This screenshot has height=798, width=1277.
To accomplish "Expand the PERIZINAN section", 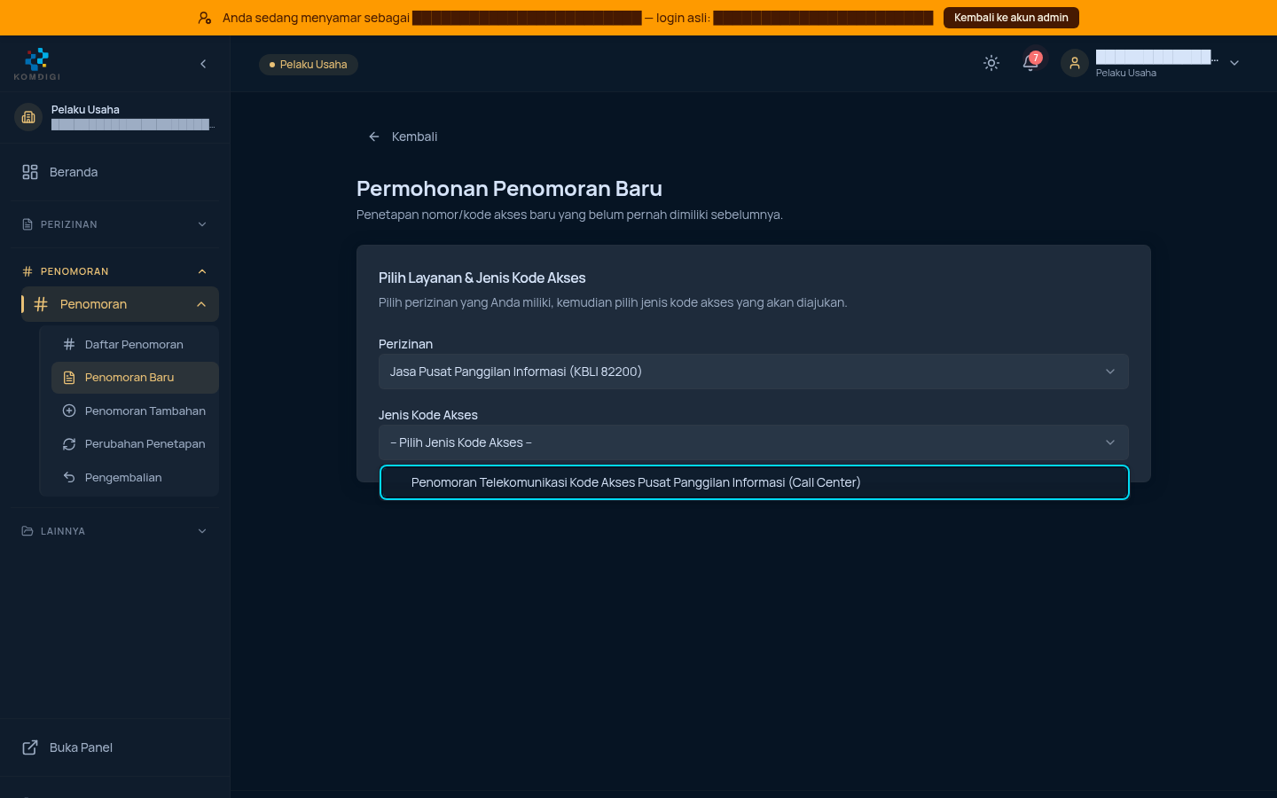I will [x=115, y=224].
